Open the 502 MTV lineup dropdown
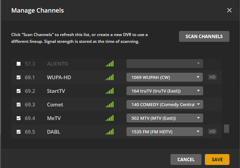This screenshot has width=240, height=168. coord(165,118)
